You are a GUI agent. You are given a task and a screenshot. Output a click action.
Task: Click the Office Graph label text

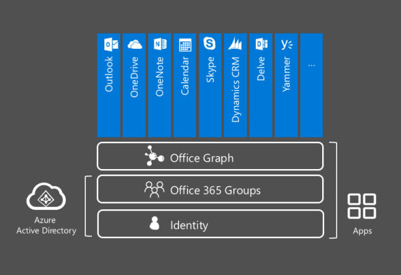tap(201, 158)
